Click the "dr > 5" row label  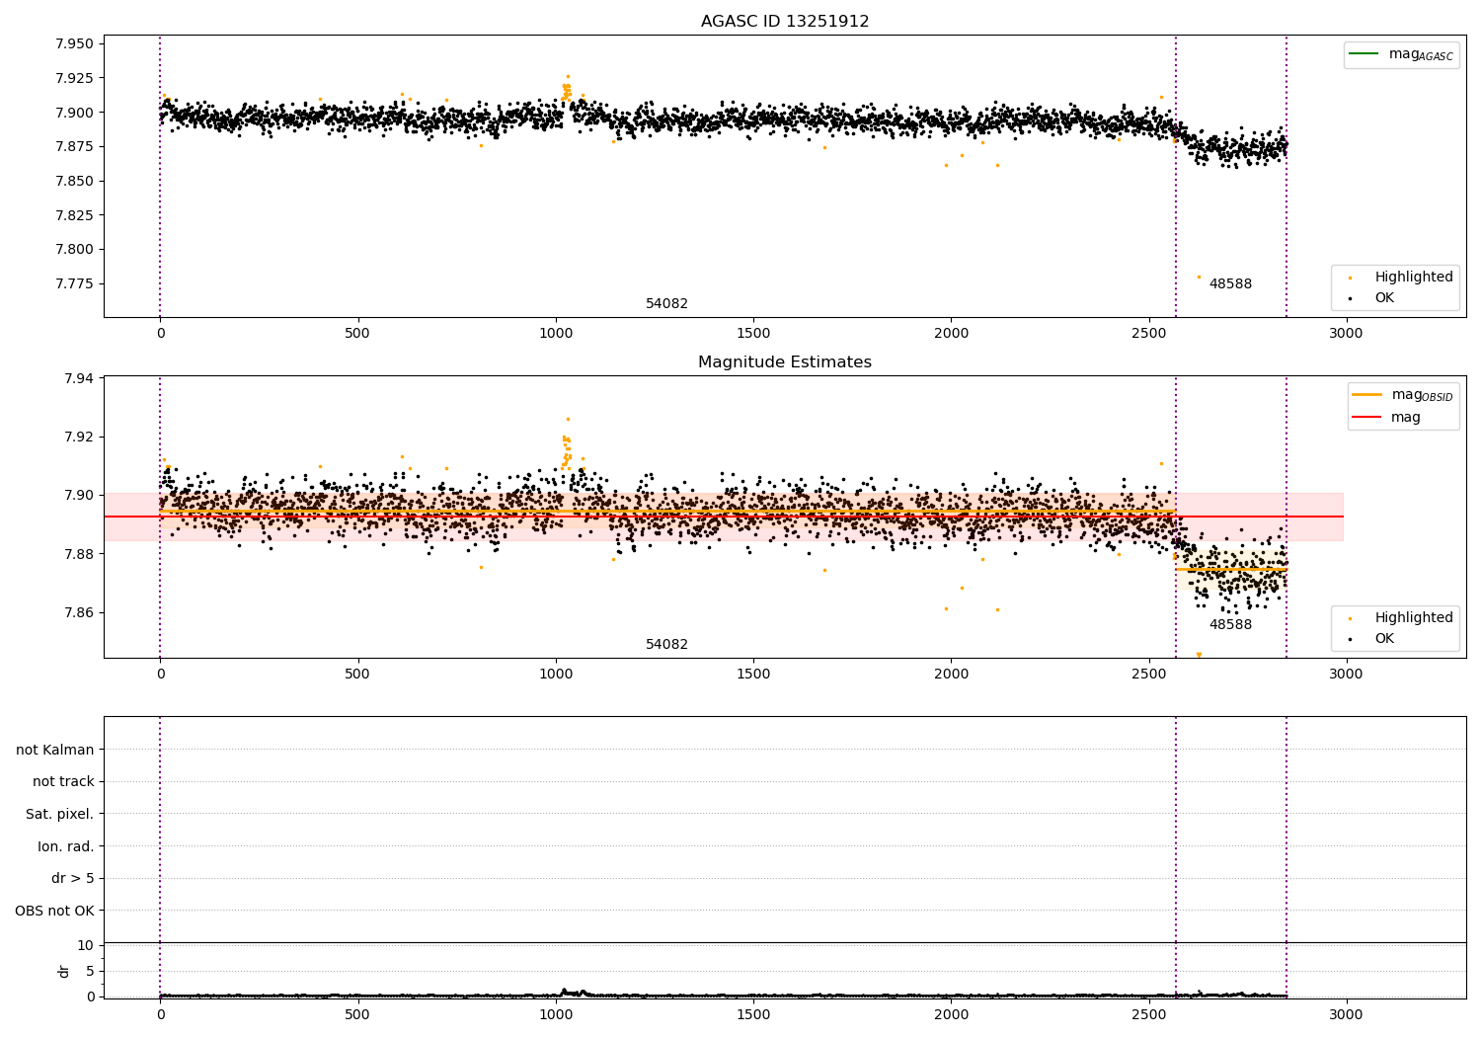[x=73, y=878]
